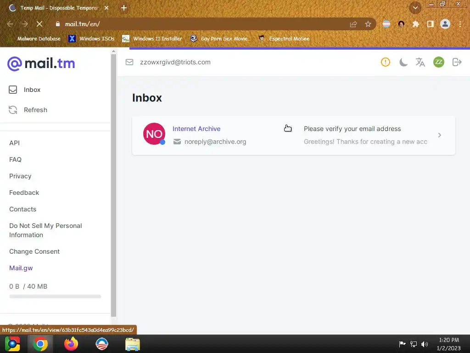
Task: Click the 'Please verify your email address' subject
Action: [x=352, y=129]
